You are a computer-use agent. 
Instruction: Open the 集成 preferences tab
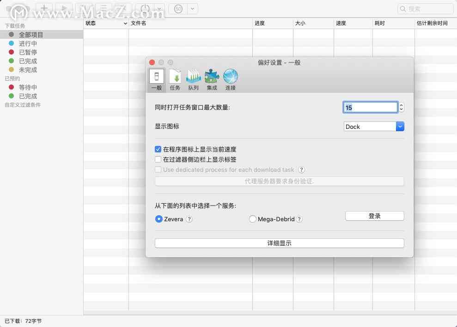click(212, 79)
